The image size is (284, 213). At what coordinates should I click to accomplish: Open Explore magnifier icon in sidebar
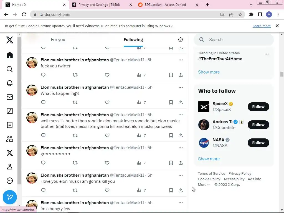[x=10, y=69]
